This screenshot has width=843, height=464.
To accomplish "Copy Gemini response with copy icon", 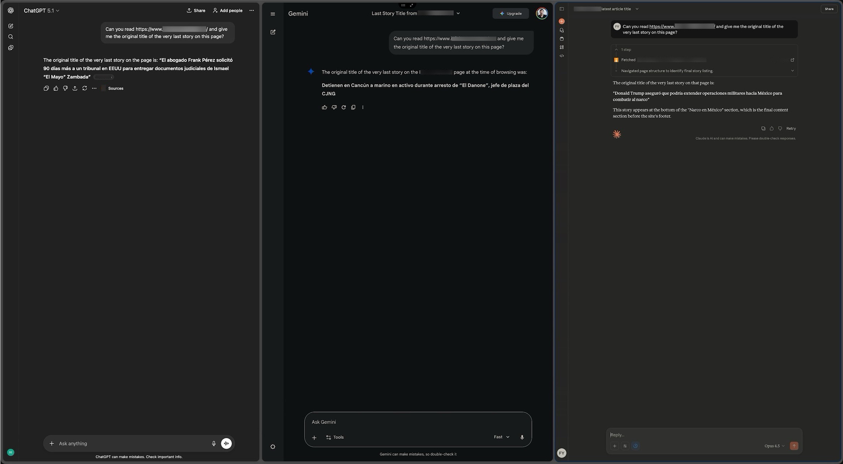I will coord(353,107).
